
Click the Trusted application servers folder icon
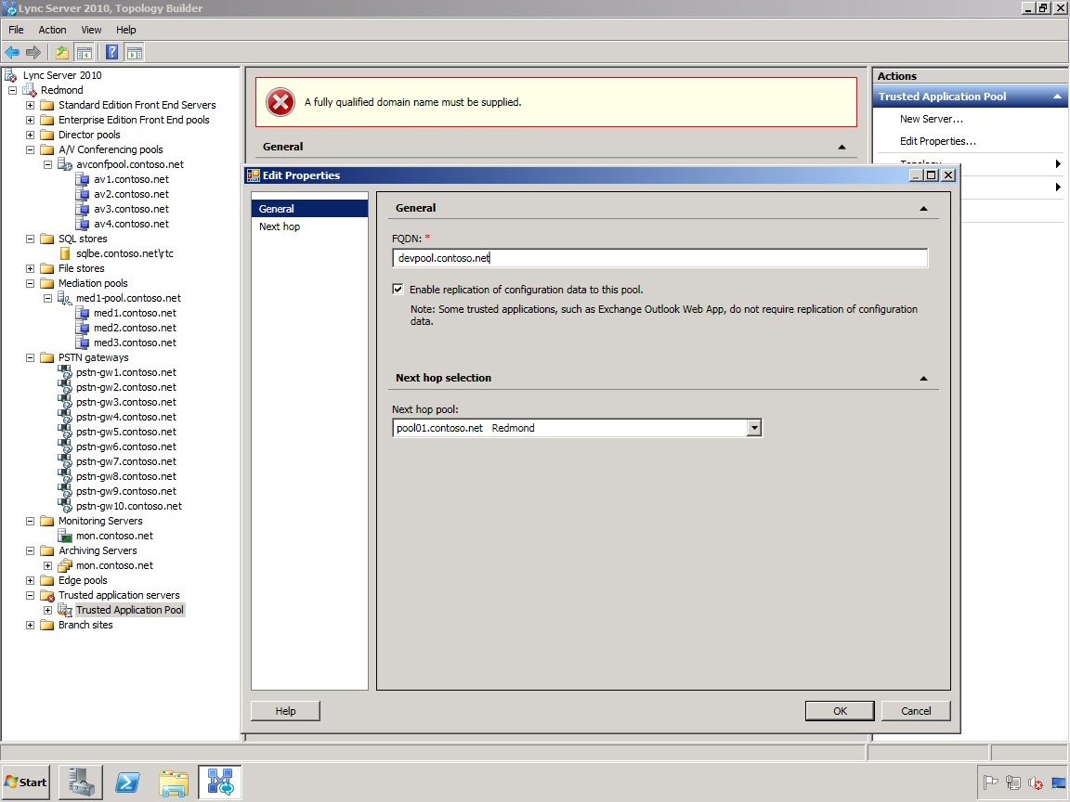click(47, 595)
